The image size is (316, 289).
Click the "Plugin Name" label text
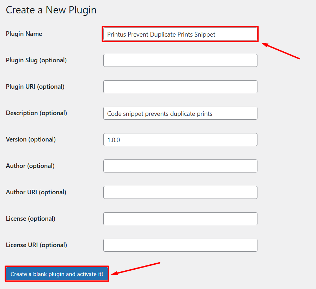(x=24, y=34)
